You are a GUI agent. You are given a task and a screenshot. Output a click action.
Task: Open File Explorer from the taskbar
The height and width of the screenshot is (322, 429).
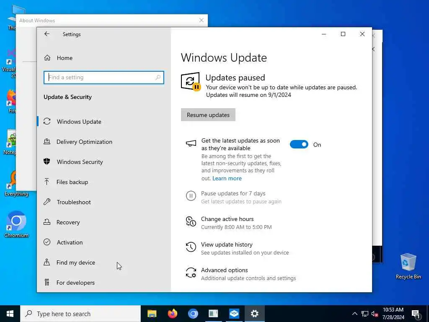click(x=152, y=314)
